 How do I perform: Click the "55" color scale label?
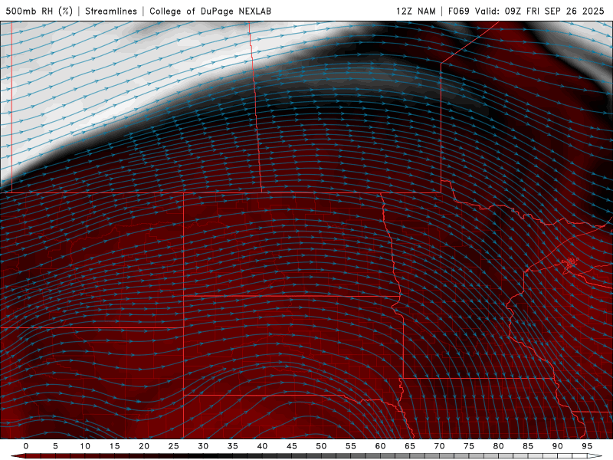351,446
